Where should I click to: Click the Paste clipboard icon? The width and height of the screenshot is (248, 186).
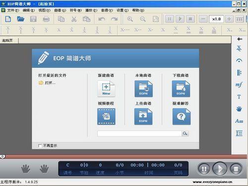pyautogui.click(x=86, y=19)
